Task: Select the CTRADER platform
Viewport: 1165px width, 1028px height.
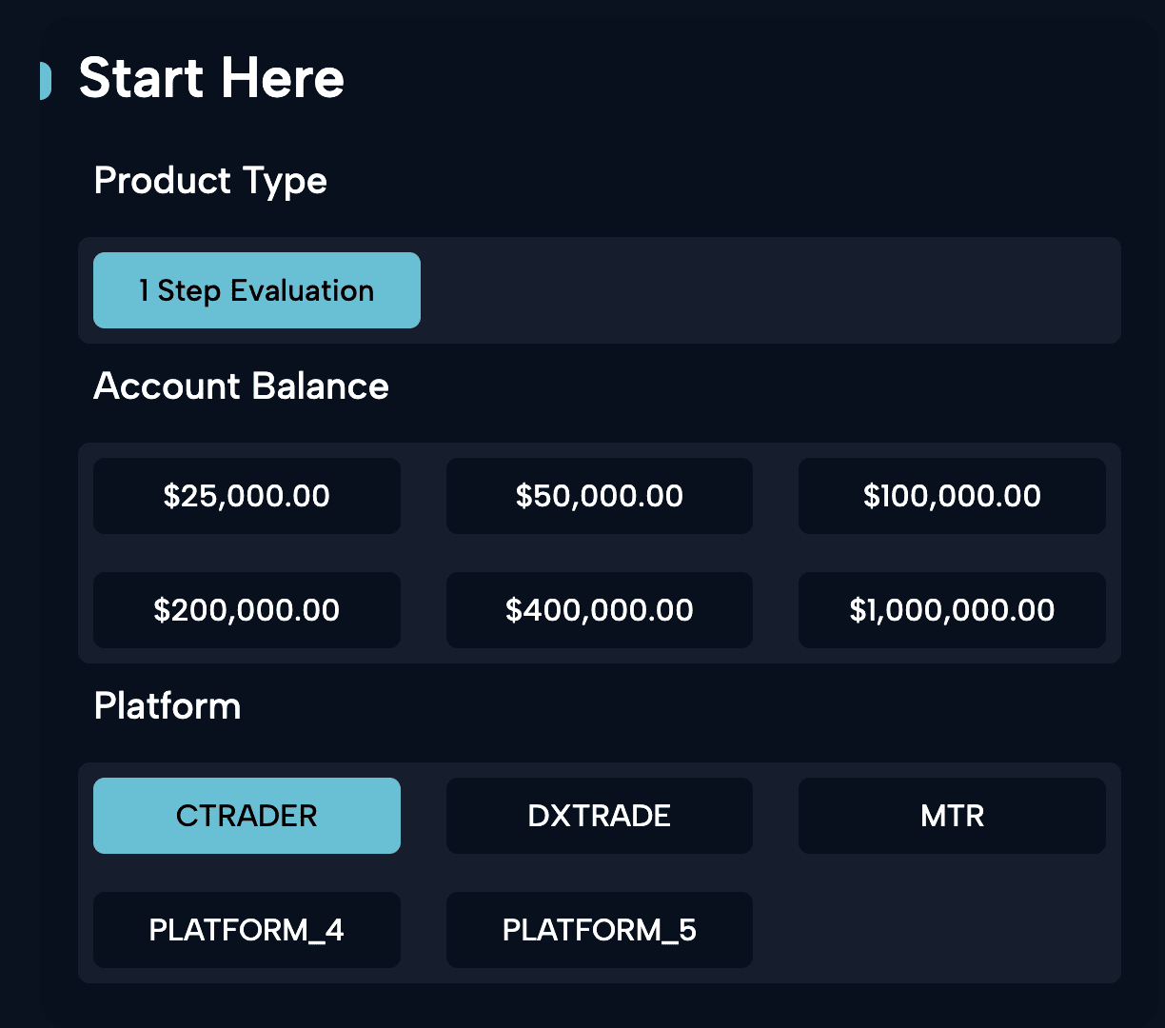Action: point(247,816)
